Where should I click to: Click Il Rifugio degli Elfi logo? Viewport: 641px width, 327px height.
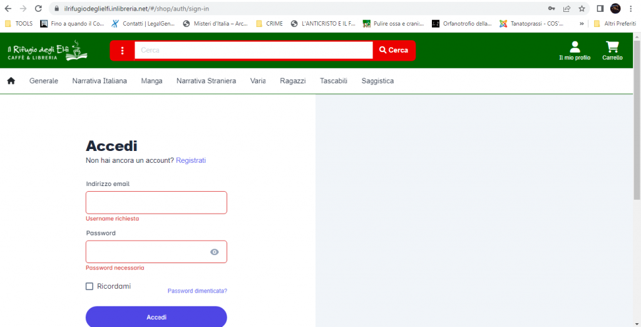(48, 51)
